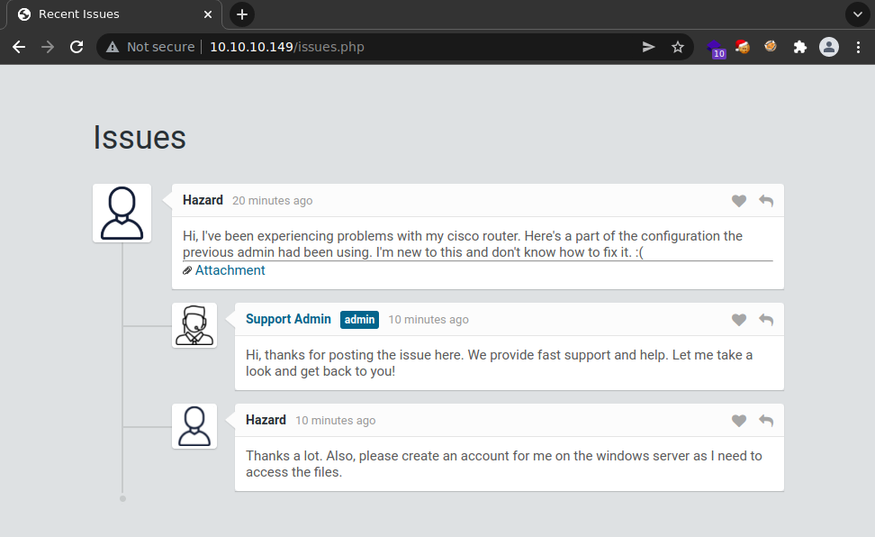Open the browser extensions puzzle icon
Viewport: 875px width, 537px height.
799,47
